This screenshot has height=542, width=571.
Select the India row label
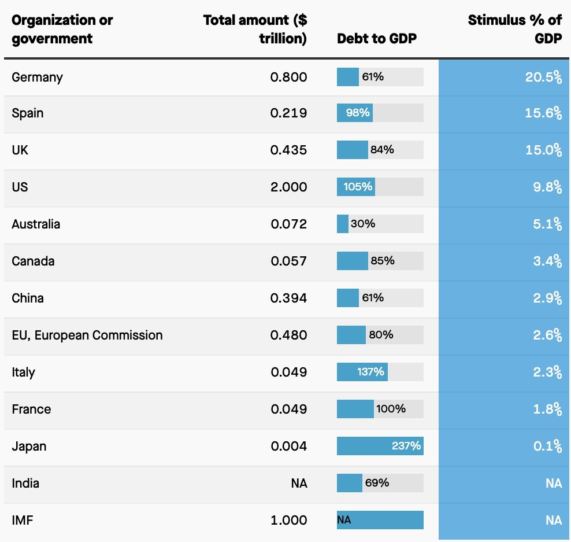(25, 483)
